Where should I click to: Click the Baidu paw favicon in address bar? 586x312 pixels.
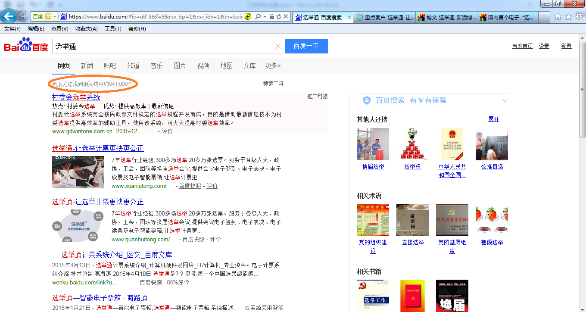point(63,17)
